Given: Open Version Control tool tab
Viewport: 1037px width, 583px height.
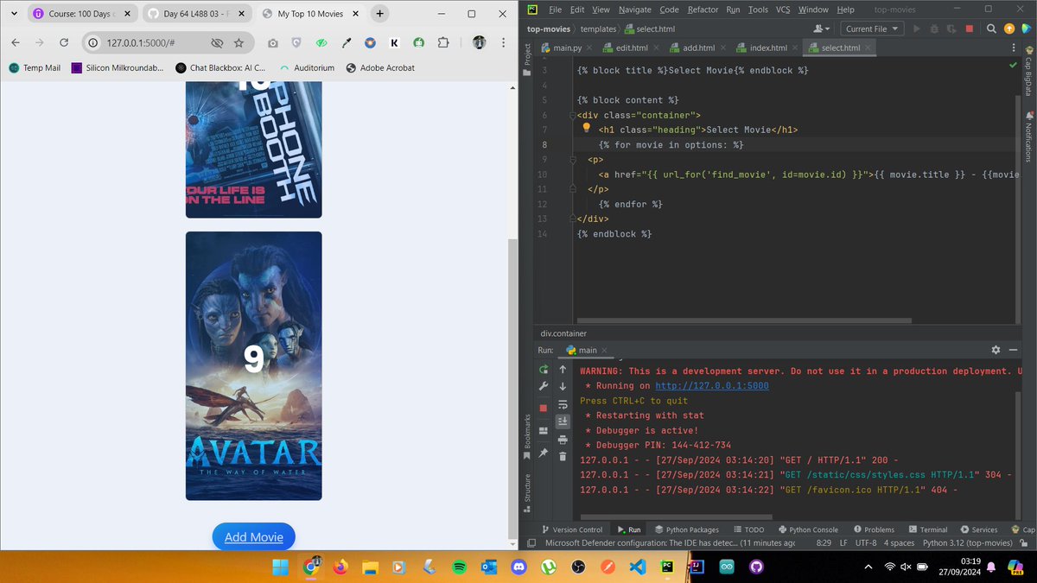Looking at the screenshot, I should pyautogui.click(x=571, y=529).
